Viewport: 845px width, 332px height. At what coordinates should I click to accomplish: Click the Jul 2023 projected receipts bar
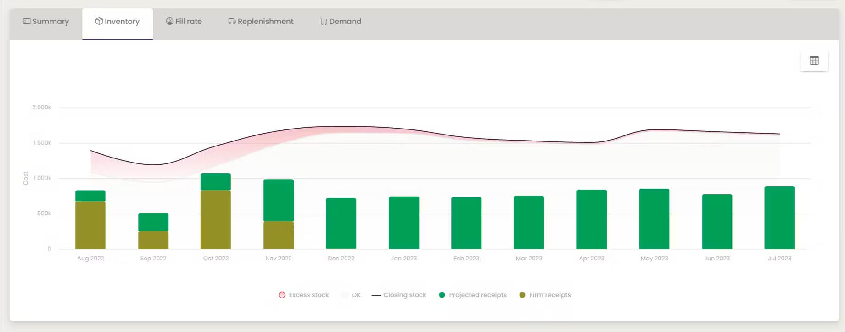click(779, 218)
